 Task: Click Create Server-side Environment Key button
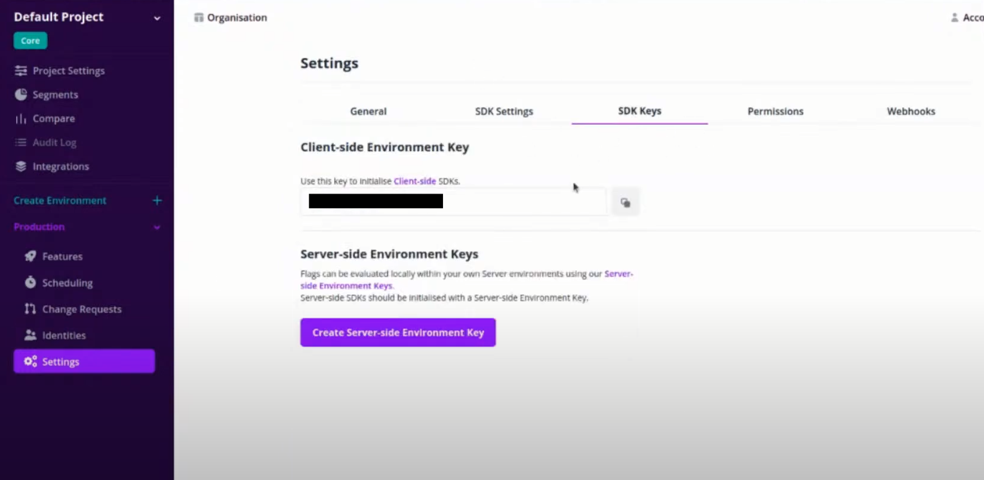coord(398,333)
